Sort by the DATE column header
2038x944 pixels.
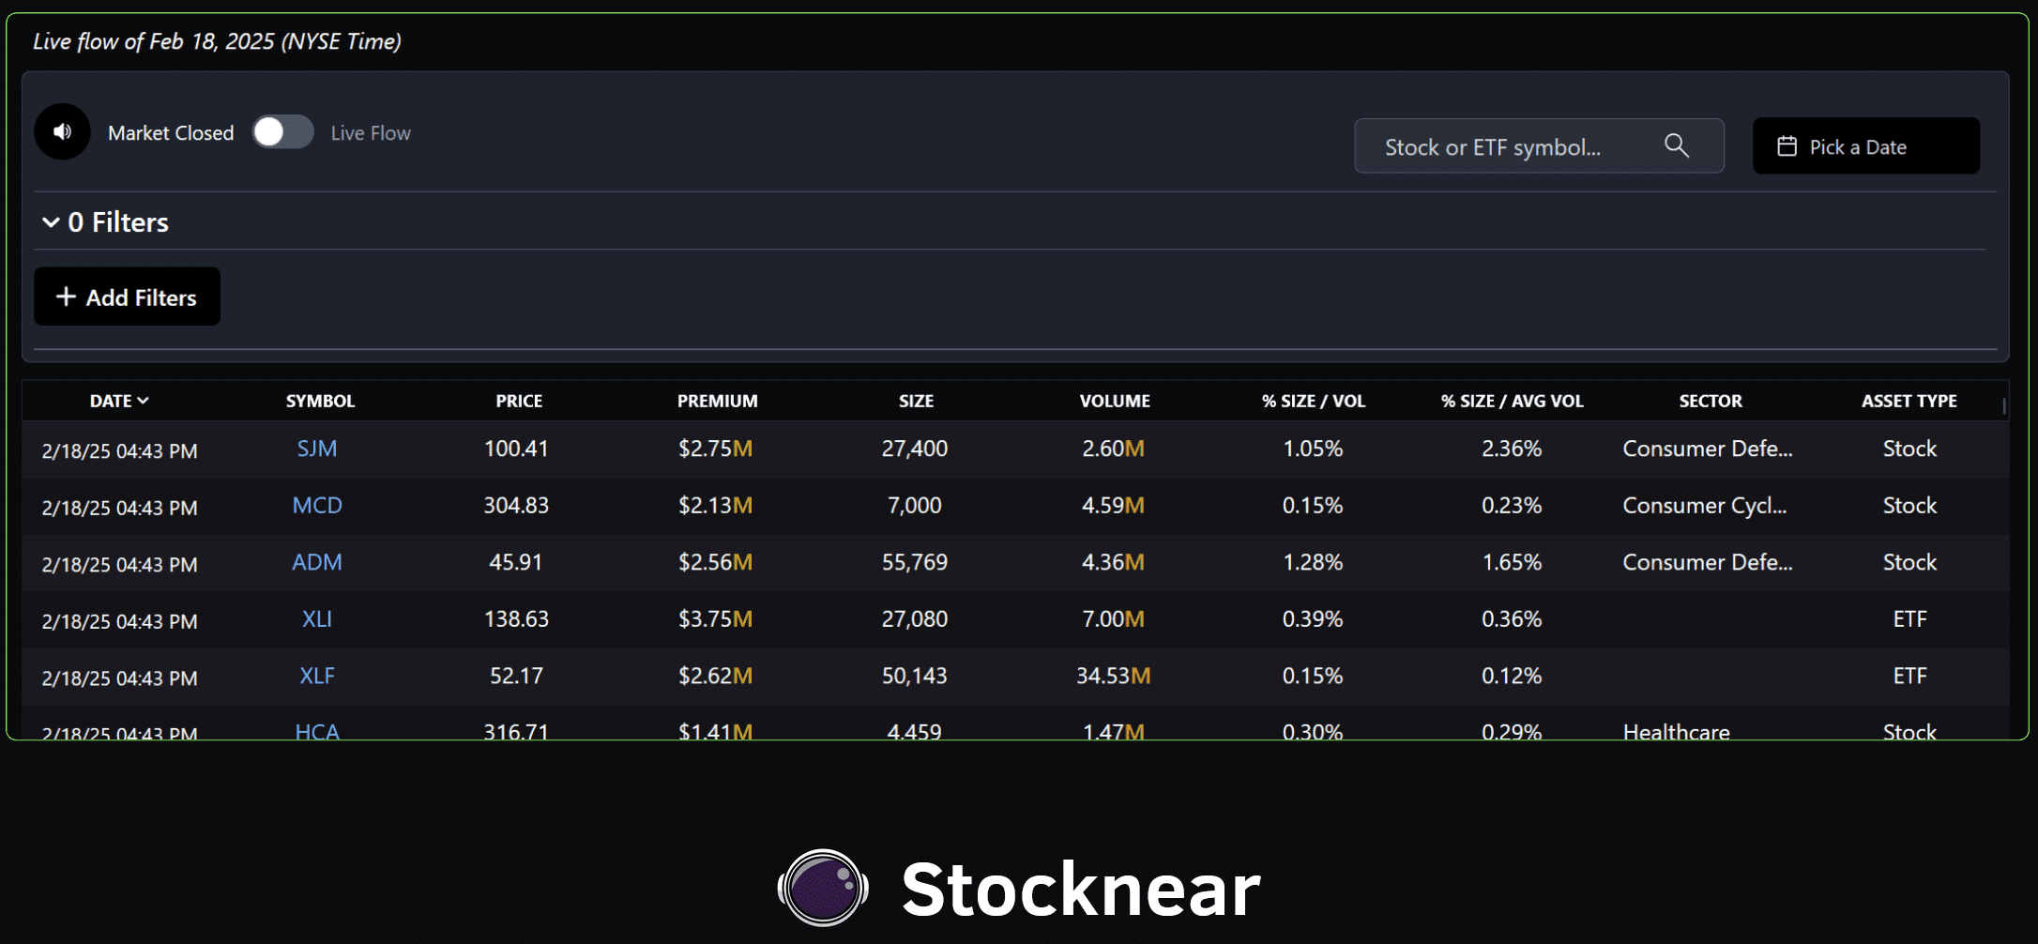(x=119, y=401)
